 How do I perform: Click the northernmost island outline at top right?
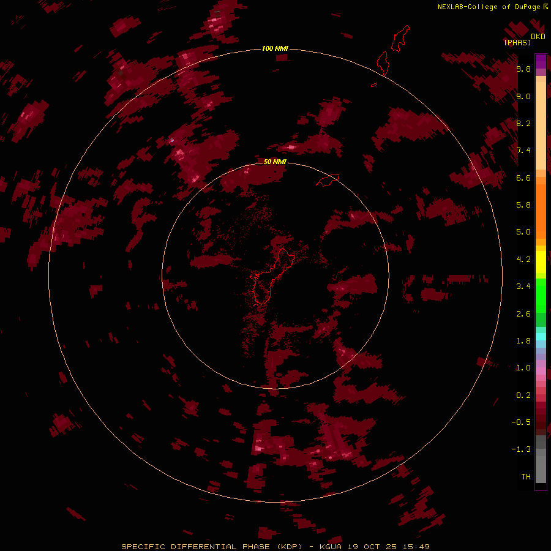pyautogui.click(x=400, y=39)
